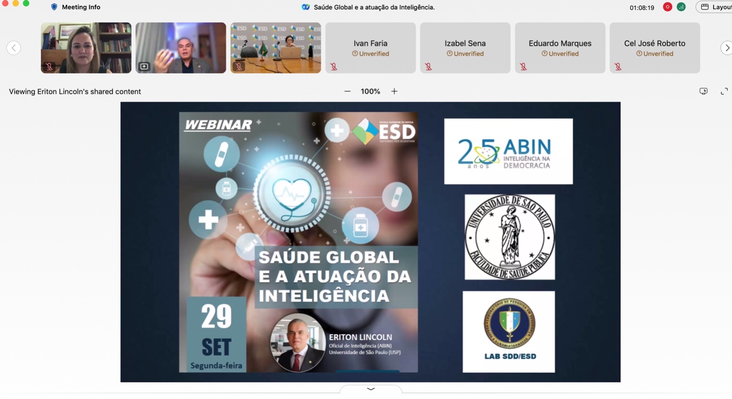The width and height of the screenshot is (732, 399).
Task: Toggle muted microphone icon on Eduardo Marques tile
Action: click(523, 67)
